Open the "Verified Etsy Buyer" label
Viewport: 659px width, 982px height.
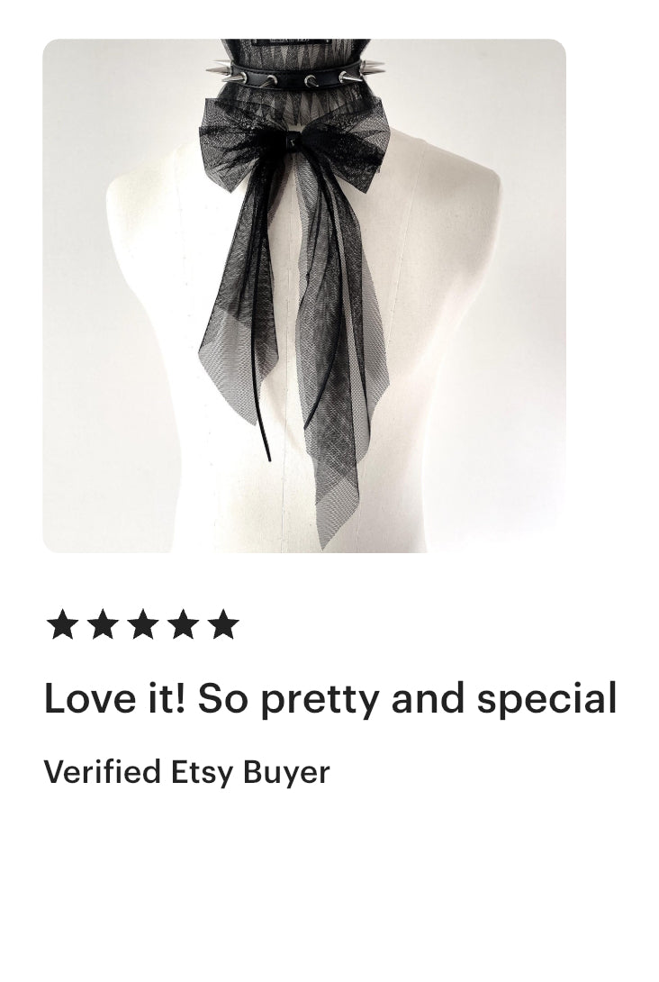click(x=186, y=772)
